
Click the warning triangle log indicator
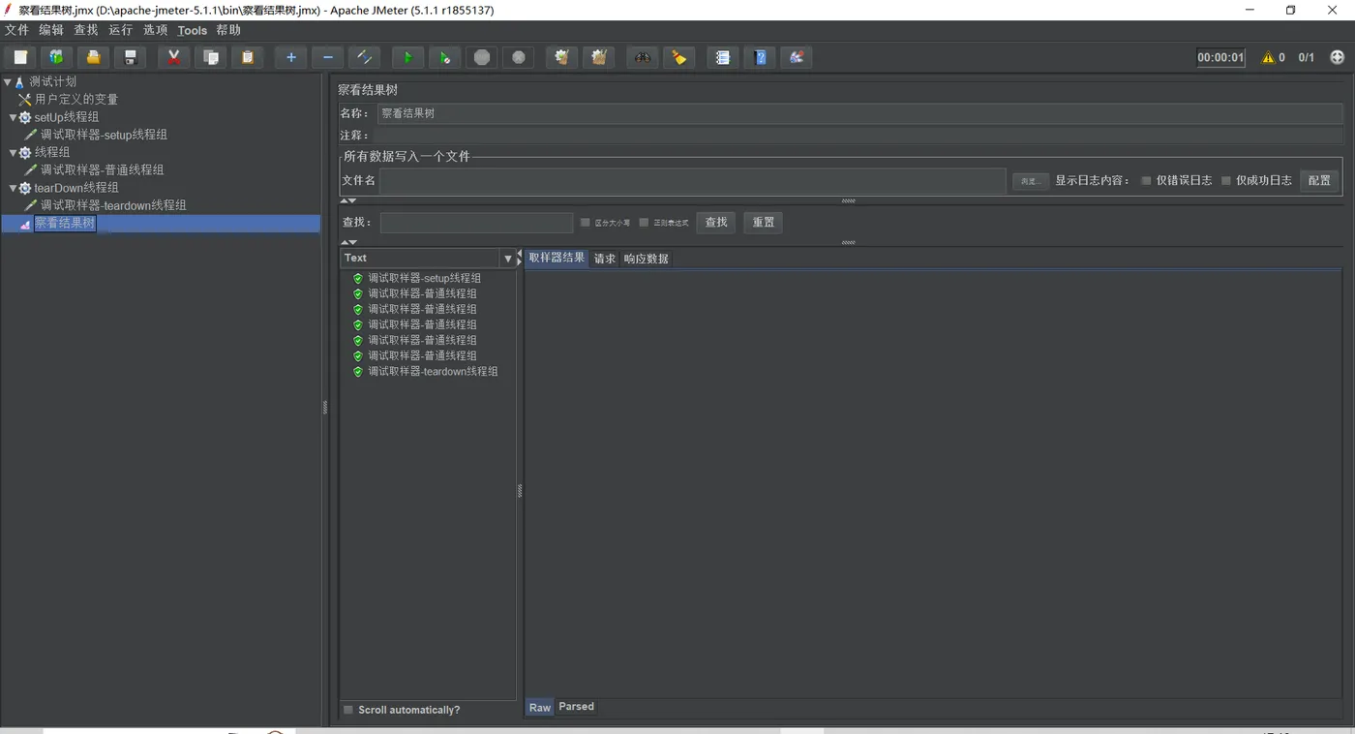(x=1268, y=57)
